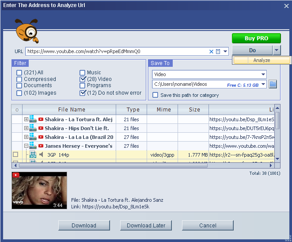Click YouTube icon on Hips Don't Lie row
292x242 pixels.
coord(41,128)
